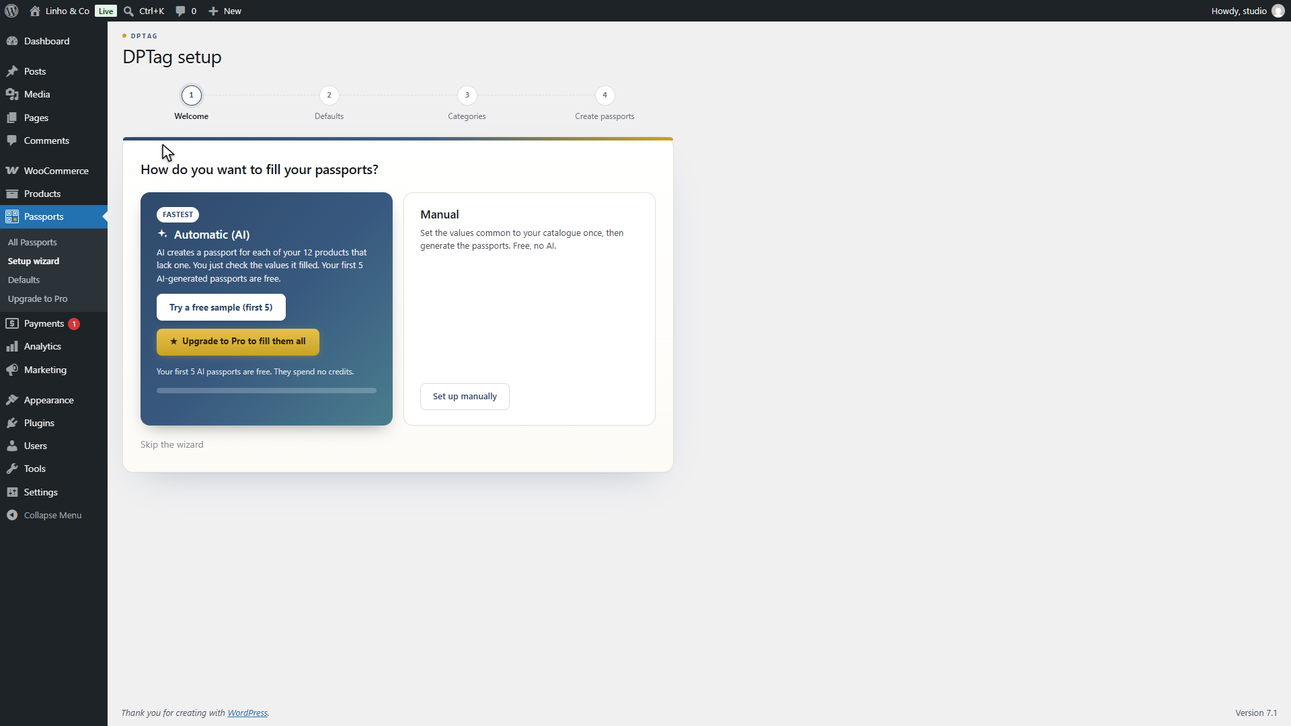Image resolution: width=1291 pixels, height=726 pixels.
Task: Open the Plugins menu item
Action: tap(54, 423)
